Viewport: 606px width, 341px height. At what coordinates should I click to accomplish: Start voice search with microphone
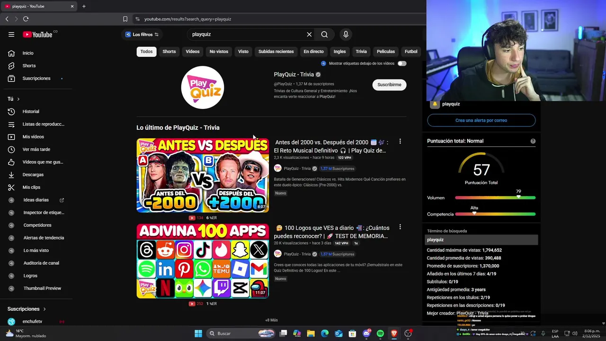coord(346,34)
